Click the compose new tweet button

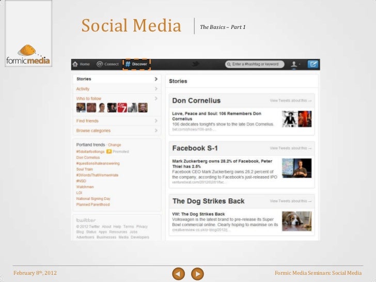(x=313, y=64)
